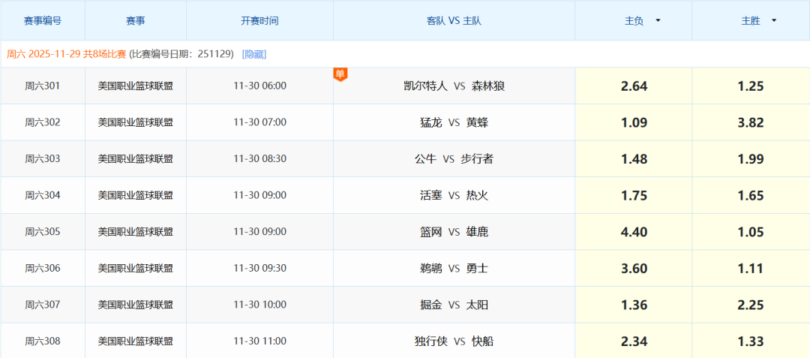Screen dimensions: 810x358
Task: Click match number 周六303
Action: click(x=43, y=159)
